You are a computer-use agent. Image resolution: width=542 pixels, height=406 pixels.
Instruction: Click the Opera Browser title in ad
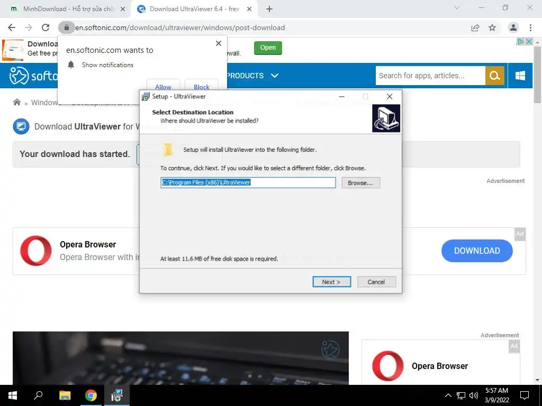pyautogui.click(x=88, y=244)
